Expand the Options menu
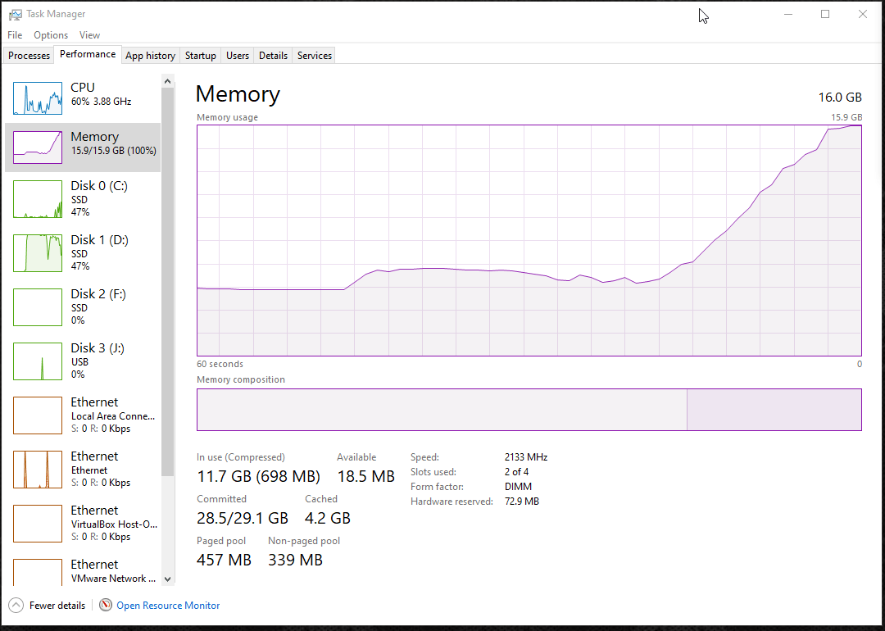Viewport: 885px width, 631px height. [x=51, y=35]
